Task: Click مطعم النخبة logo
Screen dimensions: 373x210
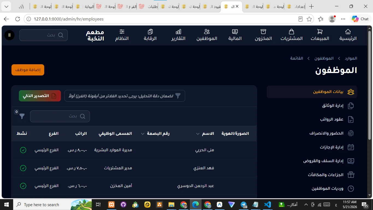Action: 95,35
